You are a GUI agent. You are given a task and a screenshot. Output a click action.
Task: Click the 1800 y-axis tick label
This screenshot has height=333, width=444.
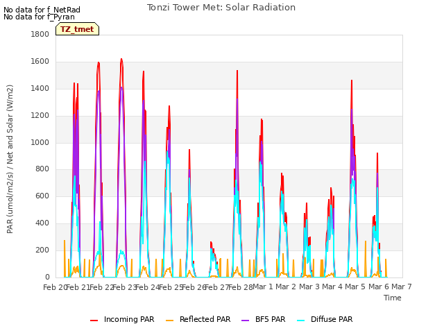pos(40,34)
